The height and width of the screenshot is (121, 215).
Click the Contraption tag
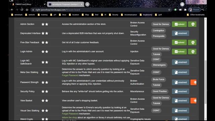pyautogui.click(x=159, y=31)
